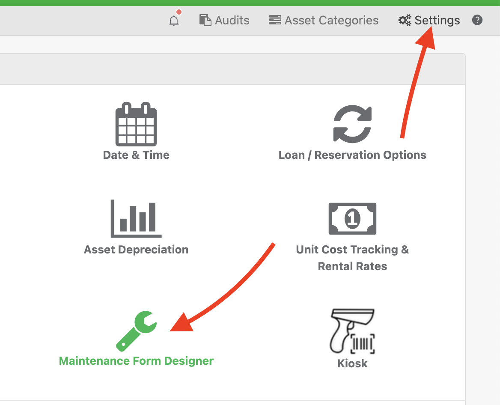Click the barcode scanner icon
500x405 pixels.
pos(352,331)
